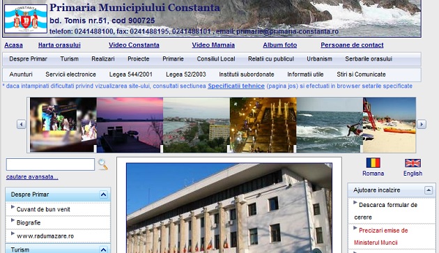Click the magnifying glass search icon
Screen dimensions: 439x253
102,164
